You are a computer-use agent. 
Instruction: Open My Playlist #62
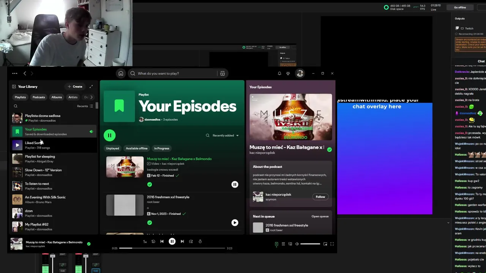(53, 227)
